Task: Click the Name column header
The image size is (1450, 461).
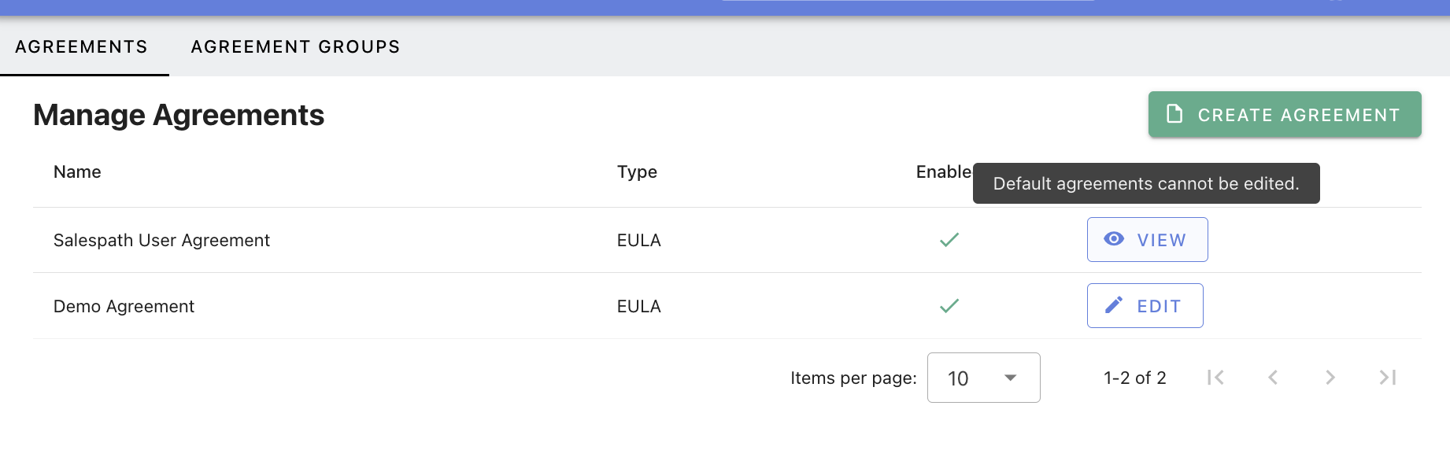Action: point(77,172)
